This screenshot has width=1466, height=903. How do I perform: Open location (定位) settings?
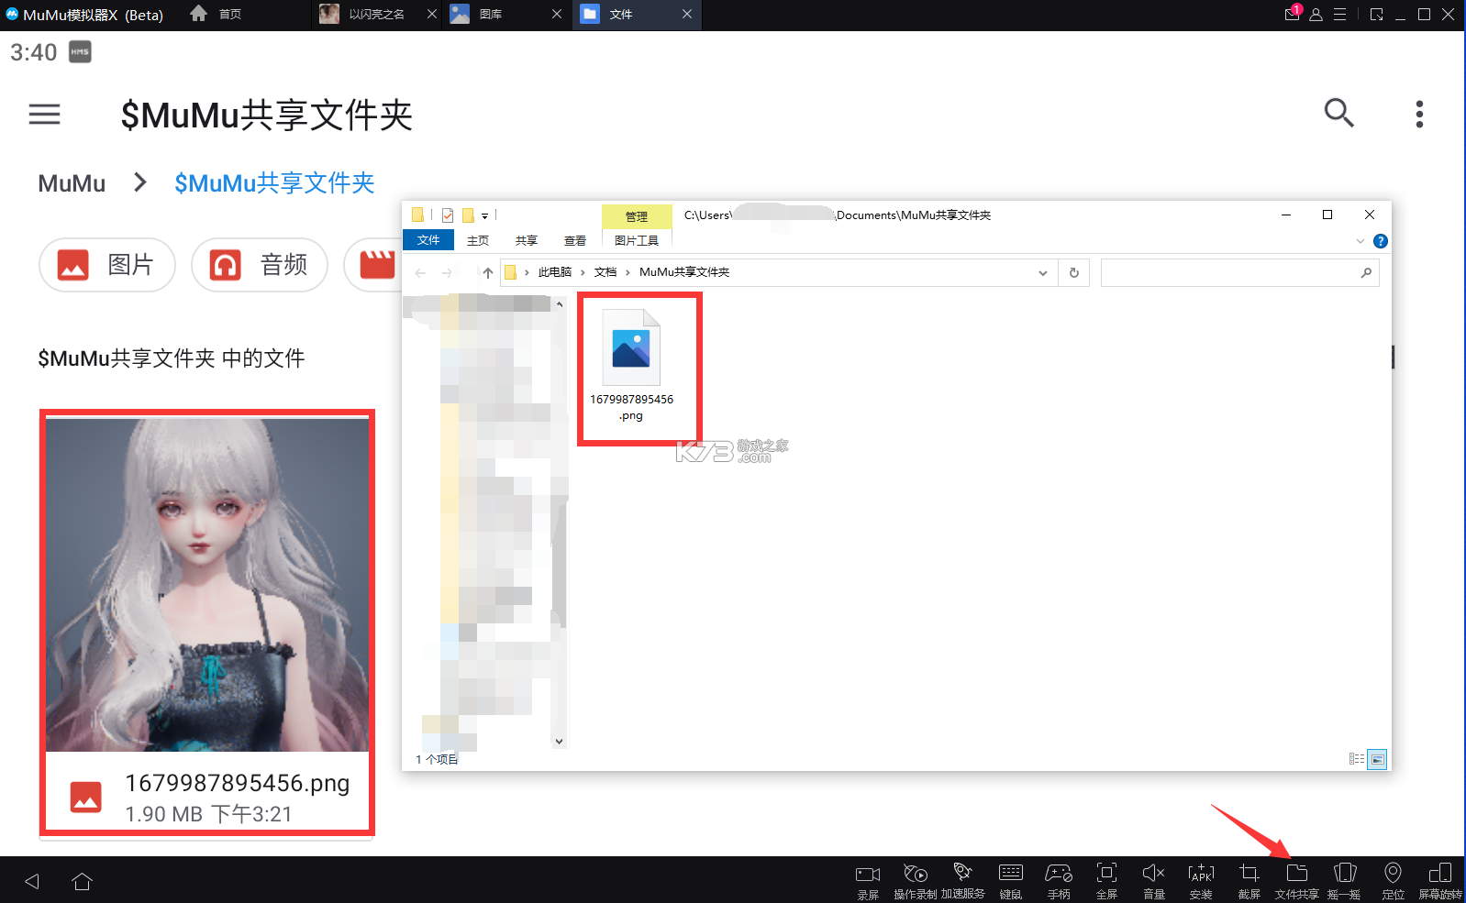[x=1393, y=881]
